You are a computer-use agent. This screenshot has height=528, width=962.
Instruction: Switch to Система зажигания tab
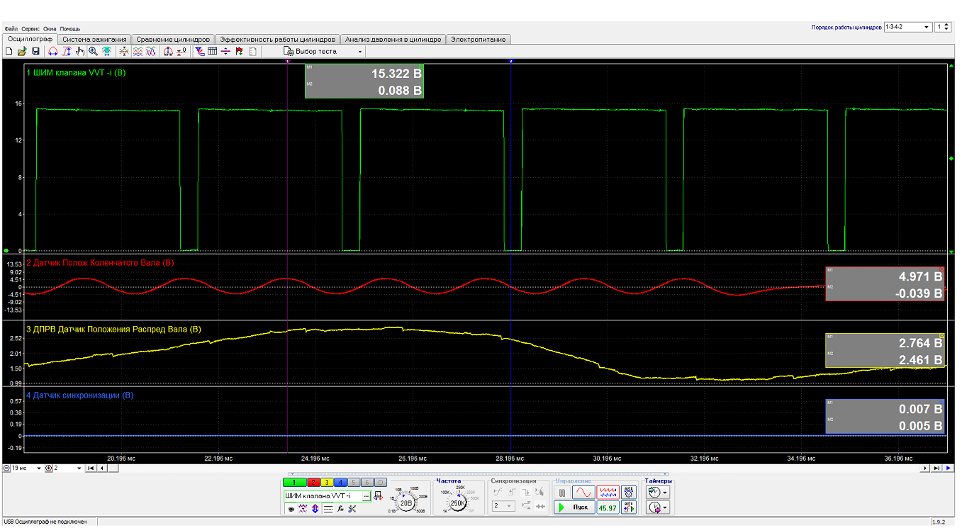[94, 39]
